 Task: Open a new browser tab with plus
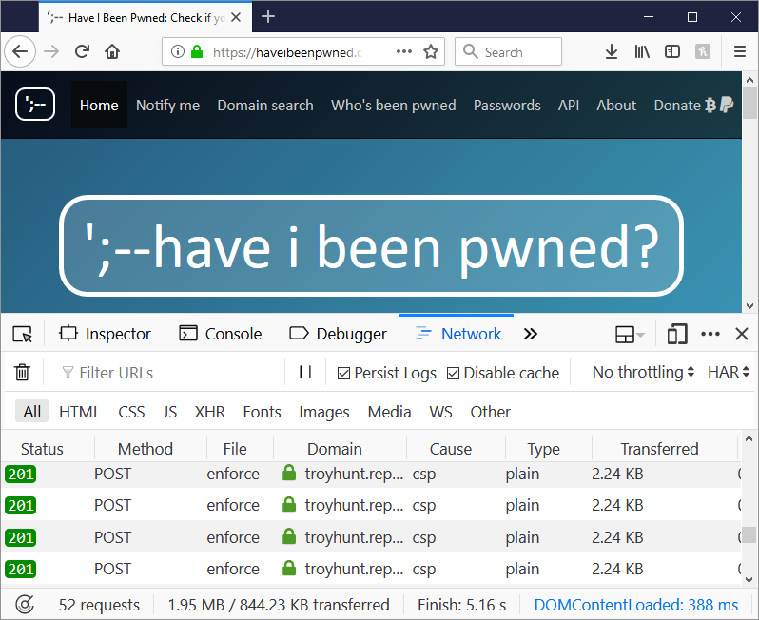point(267,16)
